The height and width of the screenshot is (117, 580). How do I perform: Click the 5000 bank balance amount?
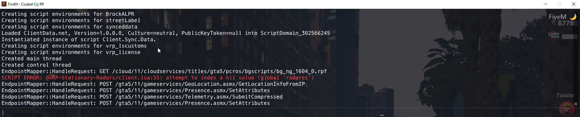570,37
